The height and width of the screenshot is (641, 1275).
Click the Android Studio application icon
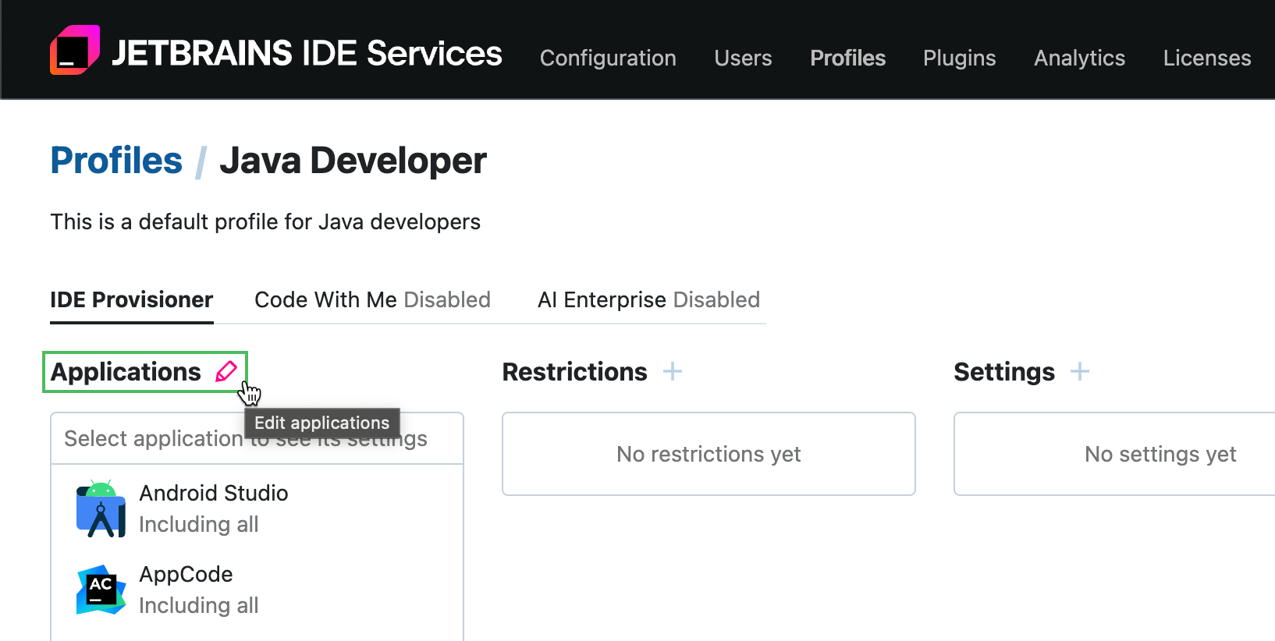pos(101,509)
